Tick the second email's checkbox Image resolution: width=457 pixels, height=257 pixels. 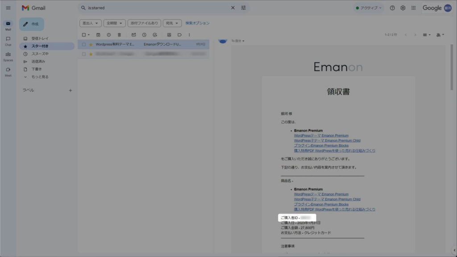(84, 54)
